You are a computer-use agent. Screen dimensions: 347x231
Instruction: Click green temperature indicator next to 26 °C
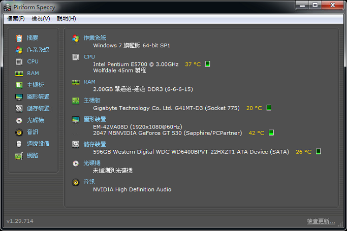pos(319,151)
